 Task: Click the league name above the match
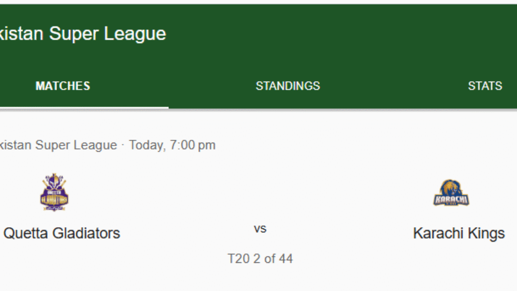tap(57, 145)
